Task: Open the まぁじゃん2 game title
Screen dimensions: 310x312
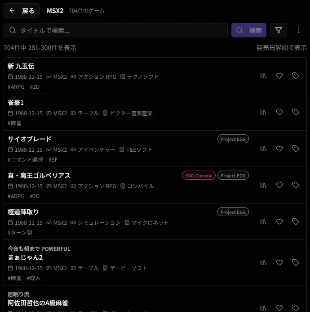Action: (x=25, y=258)
